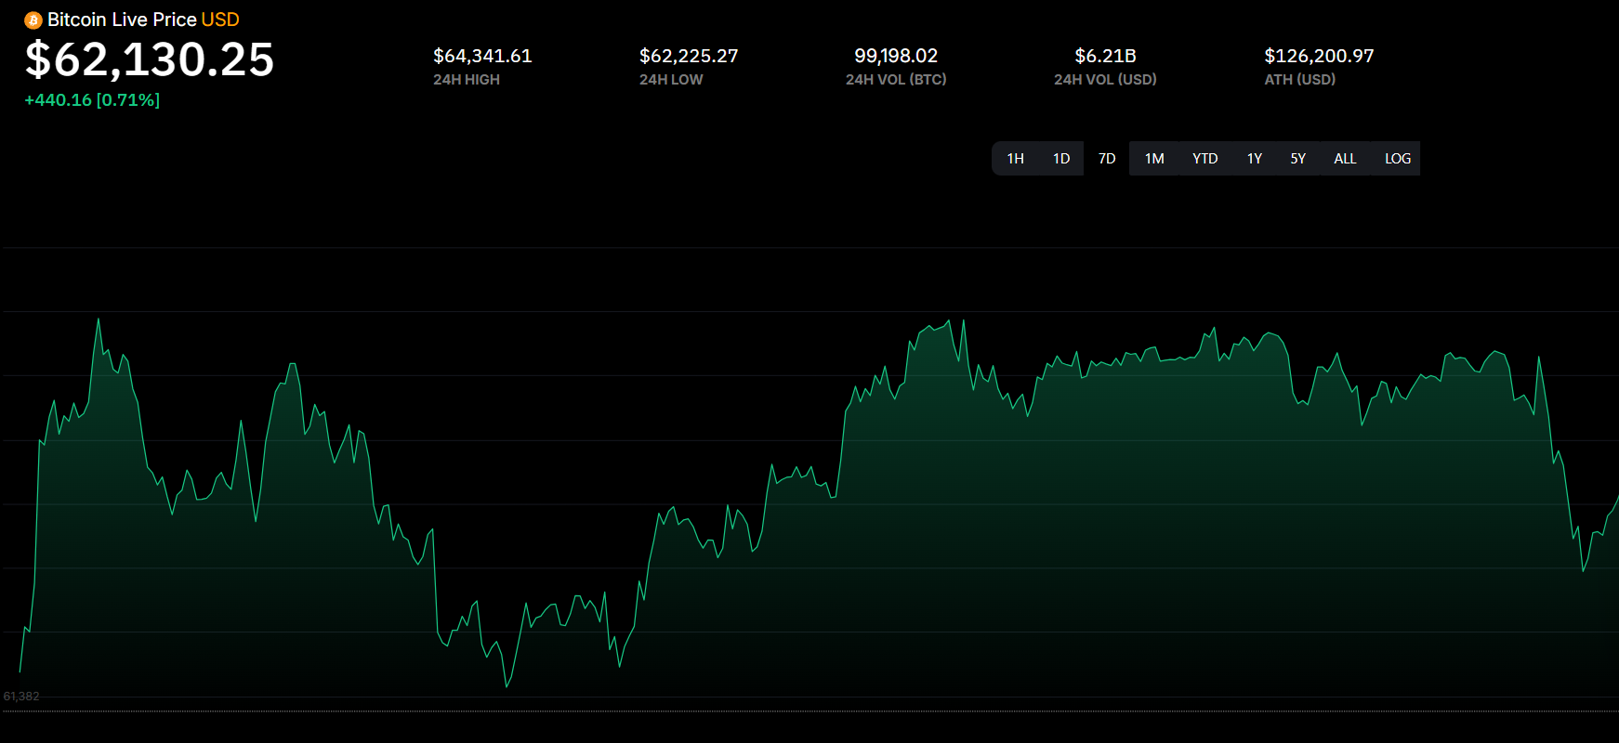
Task: Click the current price $62,130.25
Action: tap(150, 59)
